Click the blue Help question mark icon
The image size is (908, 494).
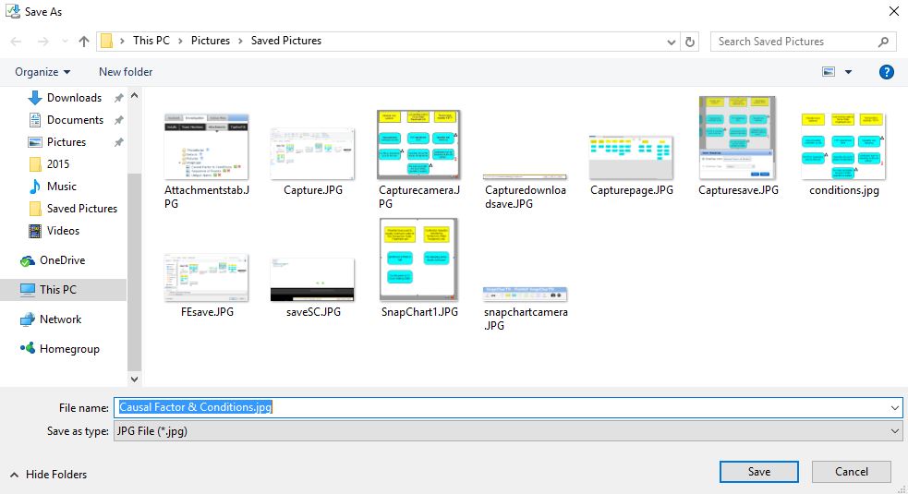point(886,72)
